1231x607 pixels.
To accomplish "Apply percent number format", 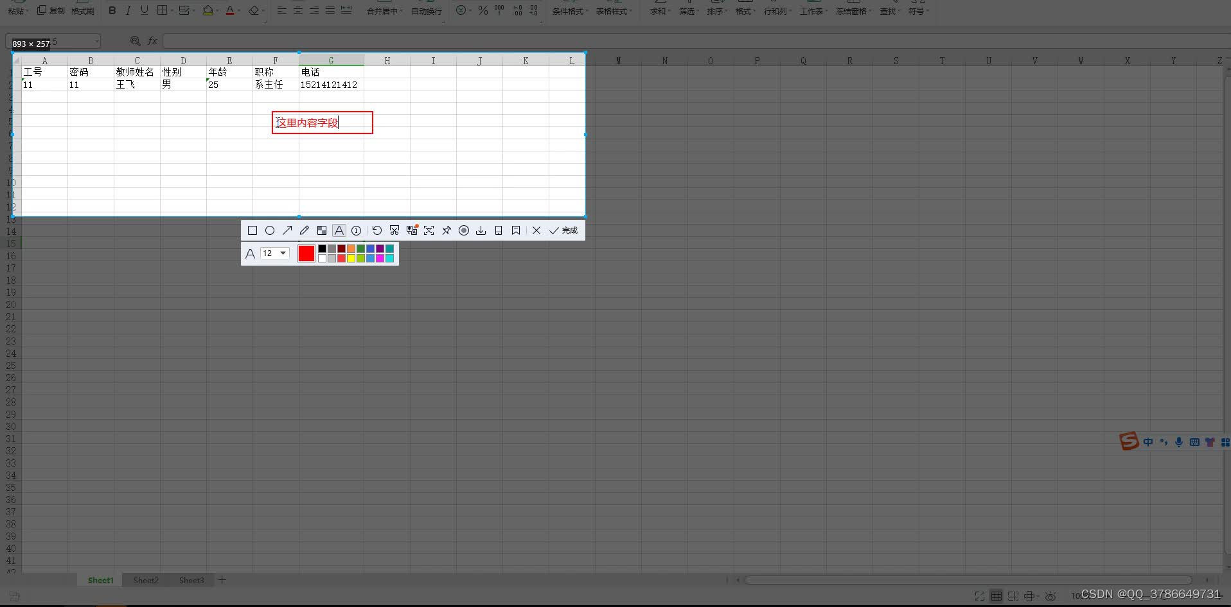I will pyautogui.click(x=483, y=10).
